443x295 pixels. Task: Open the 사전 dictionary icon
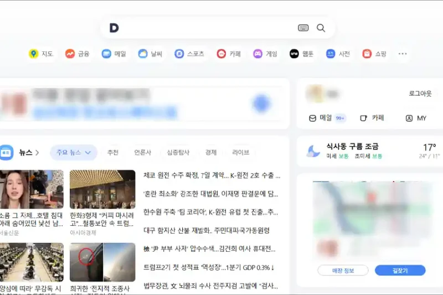click(331, 54)
